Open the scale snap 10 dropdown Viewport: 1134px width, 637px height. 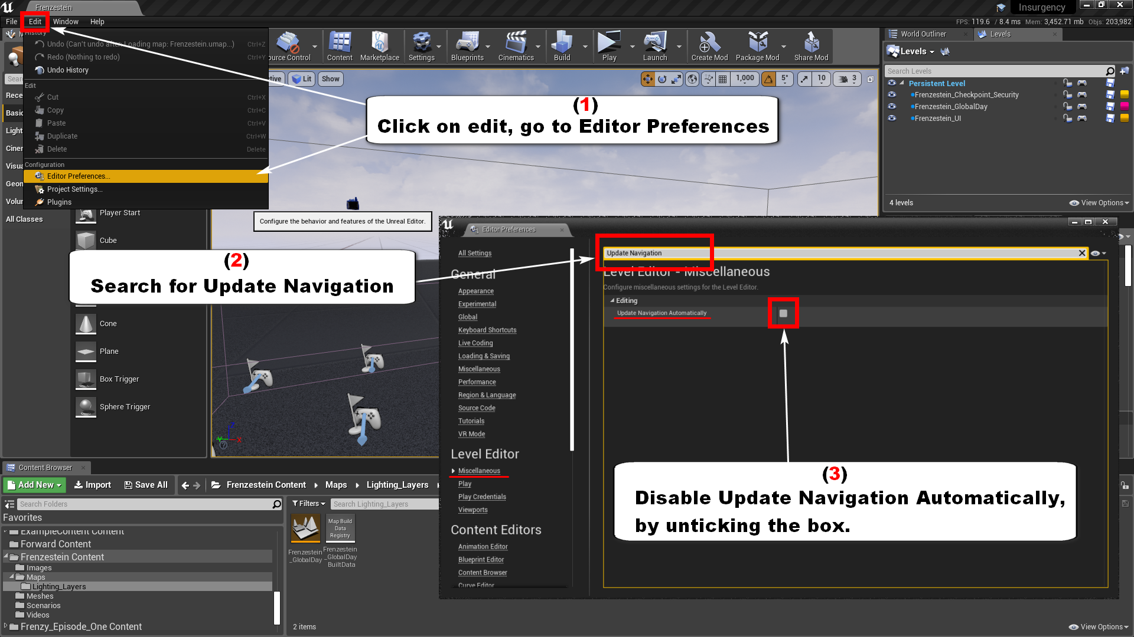click(x=821, y=79)
